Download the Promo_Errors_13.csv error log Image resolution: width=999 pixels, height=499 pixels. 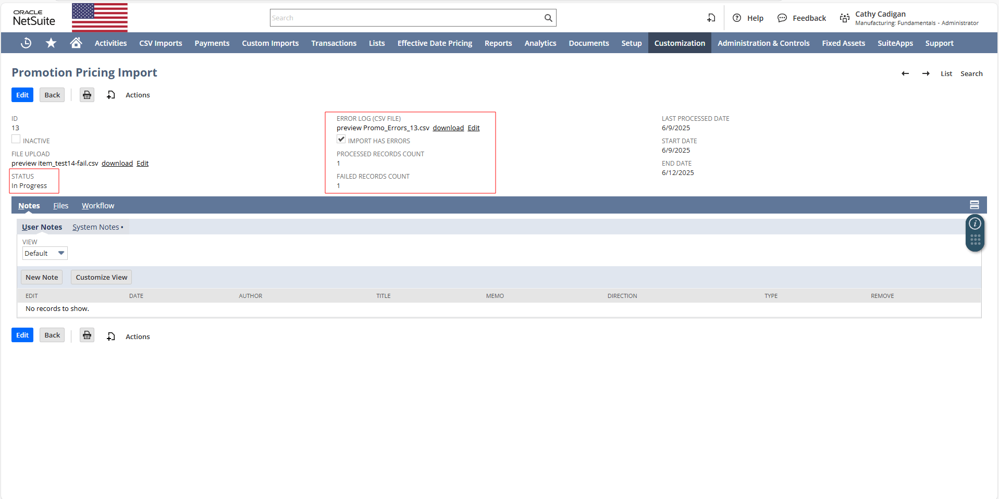(x=448, y=128)
